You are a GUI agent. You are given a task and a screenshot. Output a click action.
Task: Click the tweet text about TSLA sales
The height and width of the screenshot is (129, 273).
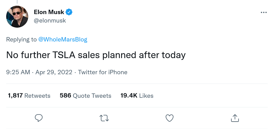click(96, 55)
